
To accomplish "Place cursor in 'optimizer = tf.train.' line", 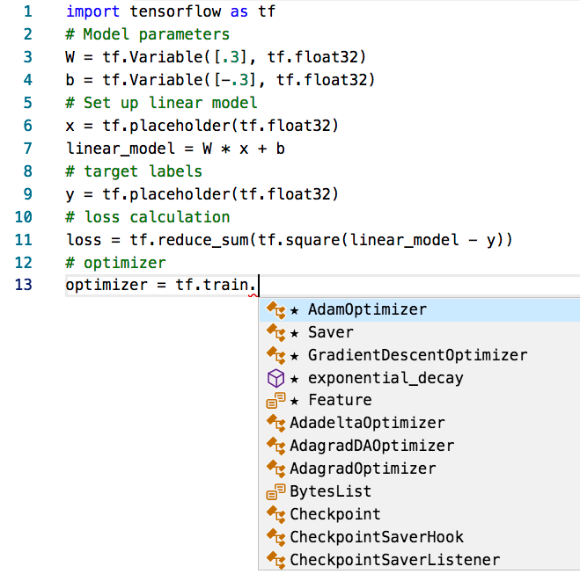I will coord(161,285).
